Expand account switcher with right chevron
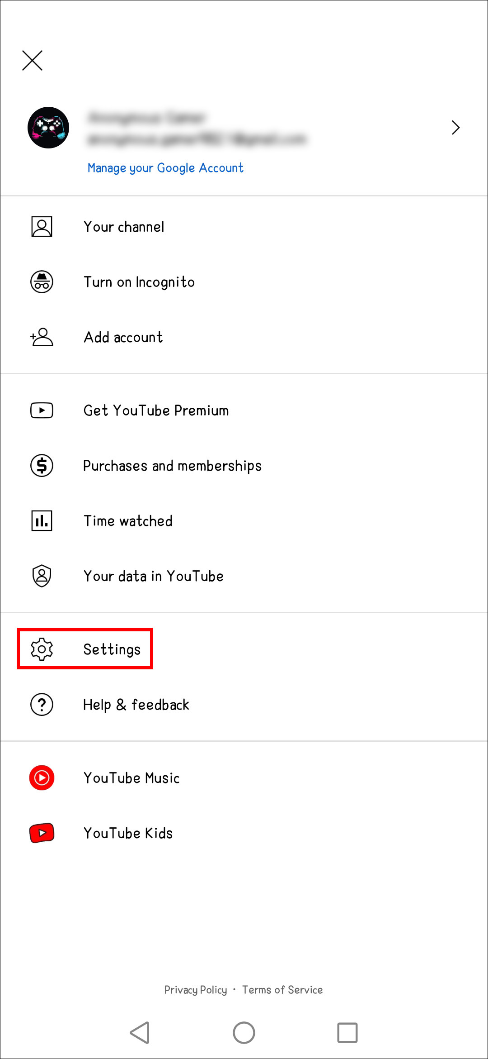 tap(455, 128)
